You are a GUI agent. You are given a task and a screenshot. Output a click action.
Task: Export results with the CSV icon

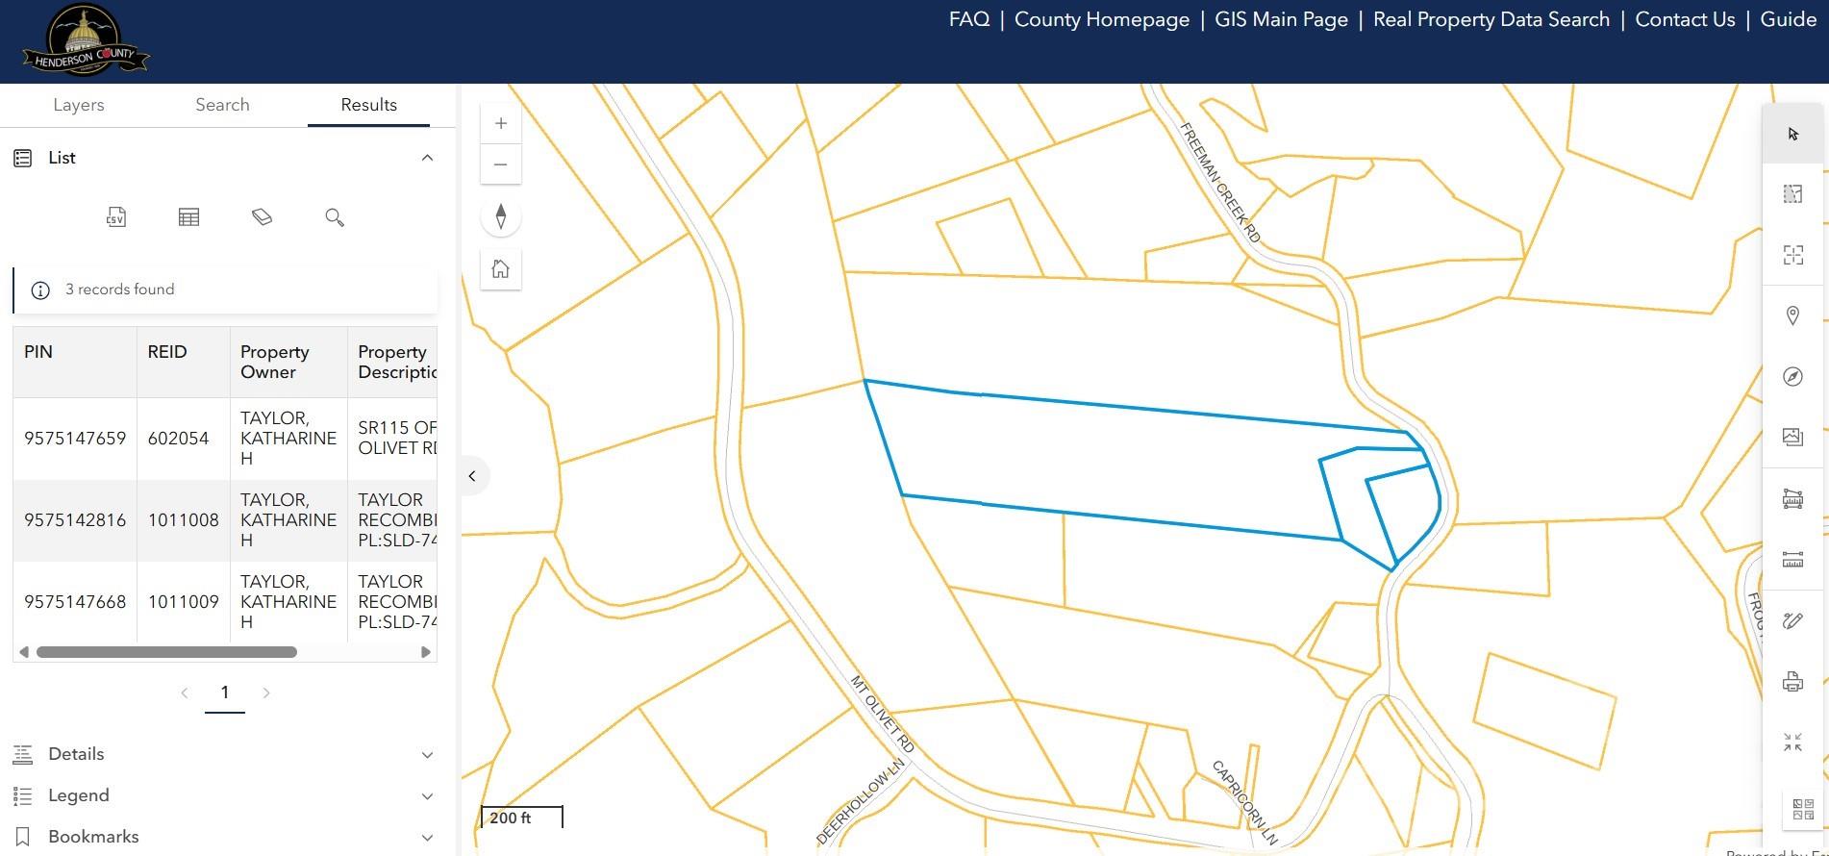click(116, 217)
